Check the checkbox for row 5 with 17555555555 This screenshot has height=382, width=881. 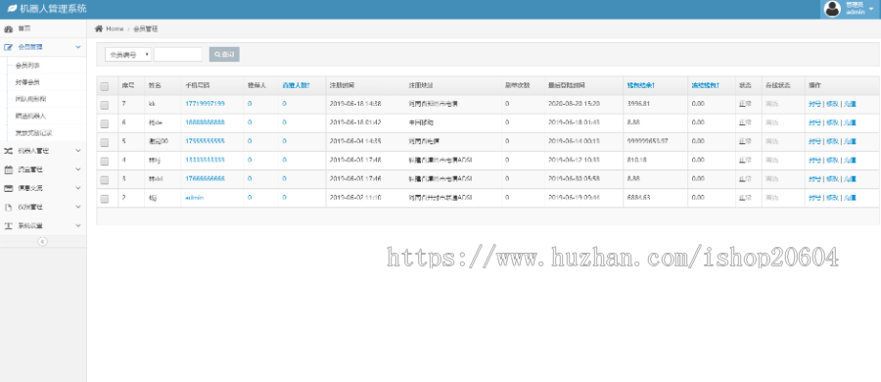pyautogui.click(x=105, y=142)
